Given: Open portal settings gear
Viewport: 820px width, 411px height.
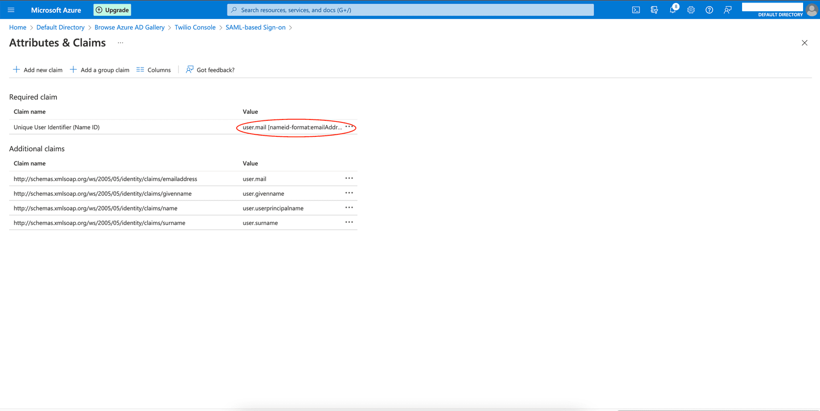Looking at the screenshot, I should pos(691,10).
